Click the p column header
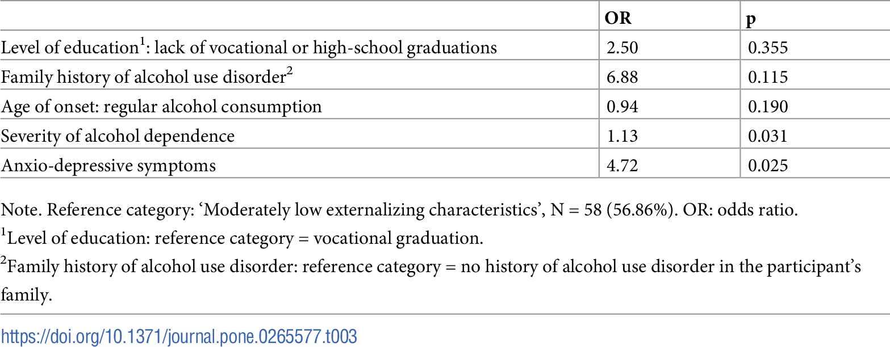890x347 pixels. (752, 19)
